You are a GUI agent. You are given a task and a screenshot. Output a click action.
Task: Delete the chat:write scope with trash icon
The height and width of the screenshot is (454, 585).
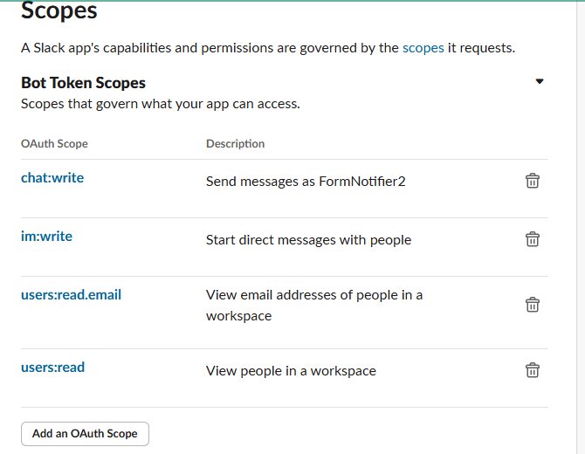point(533,181)
